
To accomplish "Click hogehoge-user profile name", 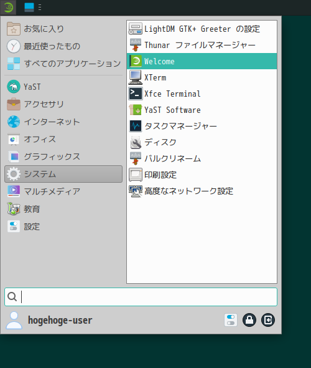I will (60, 320).
